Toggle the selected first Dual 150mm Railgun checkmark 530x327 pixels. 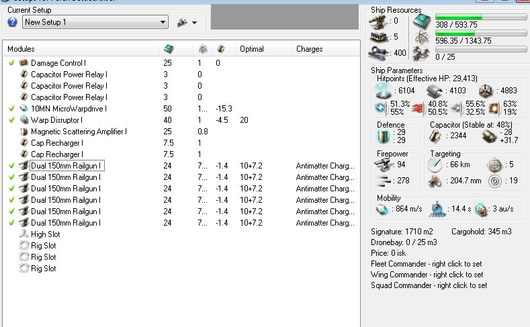(x=12, y=166)
